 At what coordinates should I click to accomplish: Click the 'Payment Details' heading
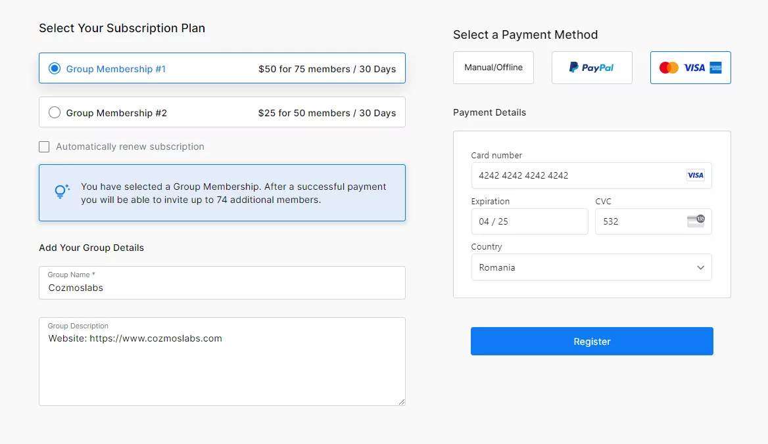[489, 112]
